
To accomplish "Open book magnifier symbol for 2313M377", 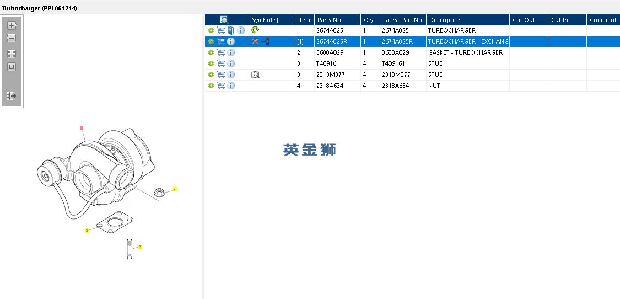I will coord(255,74).
